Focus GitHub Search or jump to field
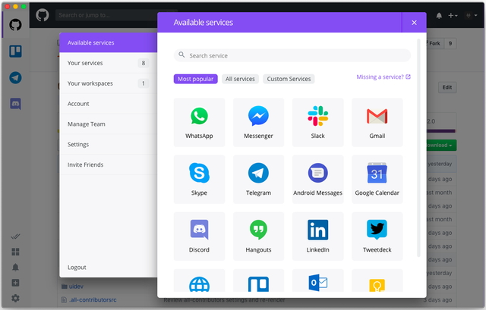Image resolution: width=486 pixels, height=310 pixels. [107, 15]
